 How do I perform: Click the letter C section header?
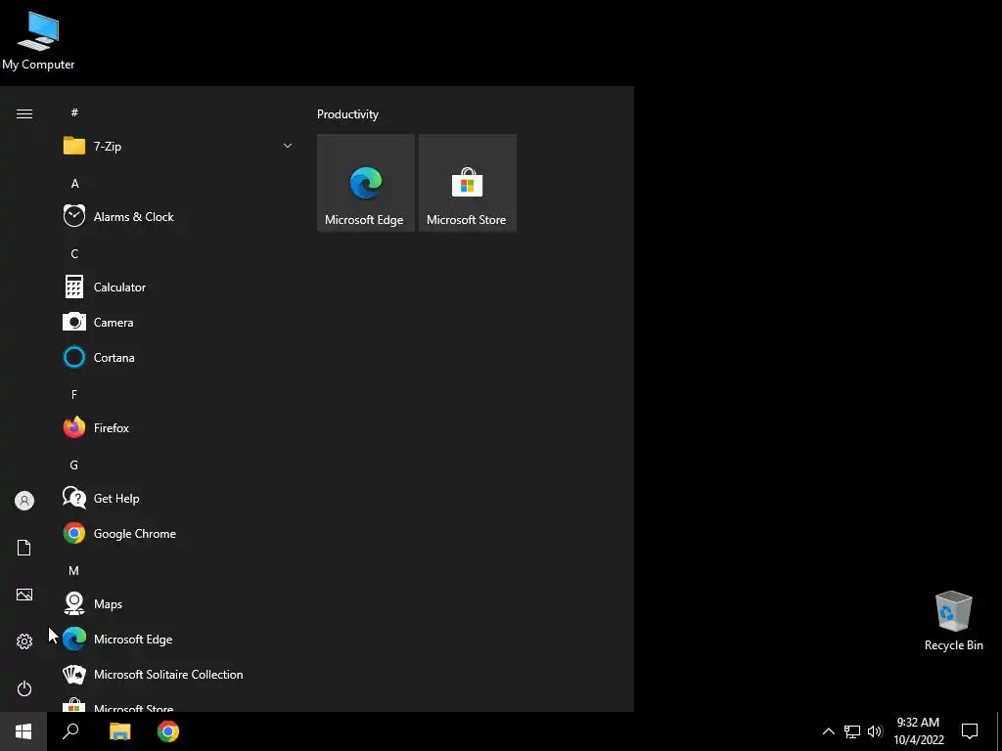74,253
